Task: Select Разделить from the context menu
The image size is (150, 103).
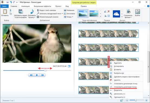Action: coord(118,90)
